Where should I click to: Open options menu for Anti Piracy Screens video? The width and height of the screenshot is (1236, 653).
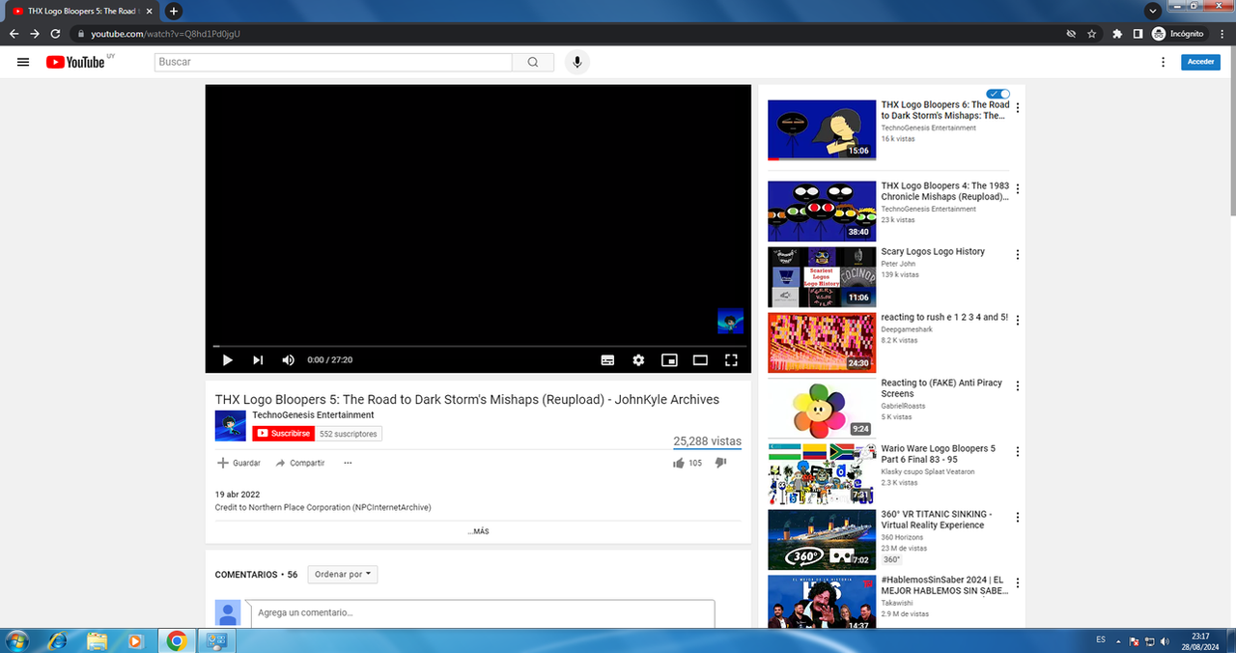1017,386
